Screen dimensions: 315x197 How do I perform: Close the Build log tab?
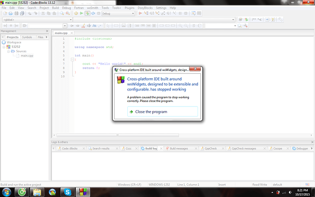point(161,149)
